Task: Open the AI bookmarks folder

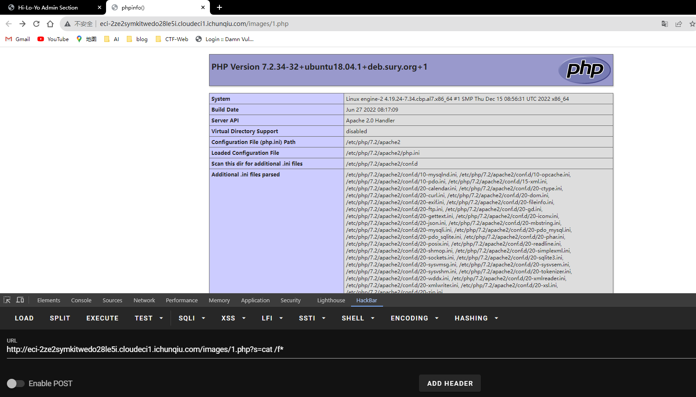Action: coord(112,39)
